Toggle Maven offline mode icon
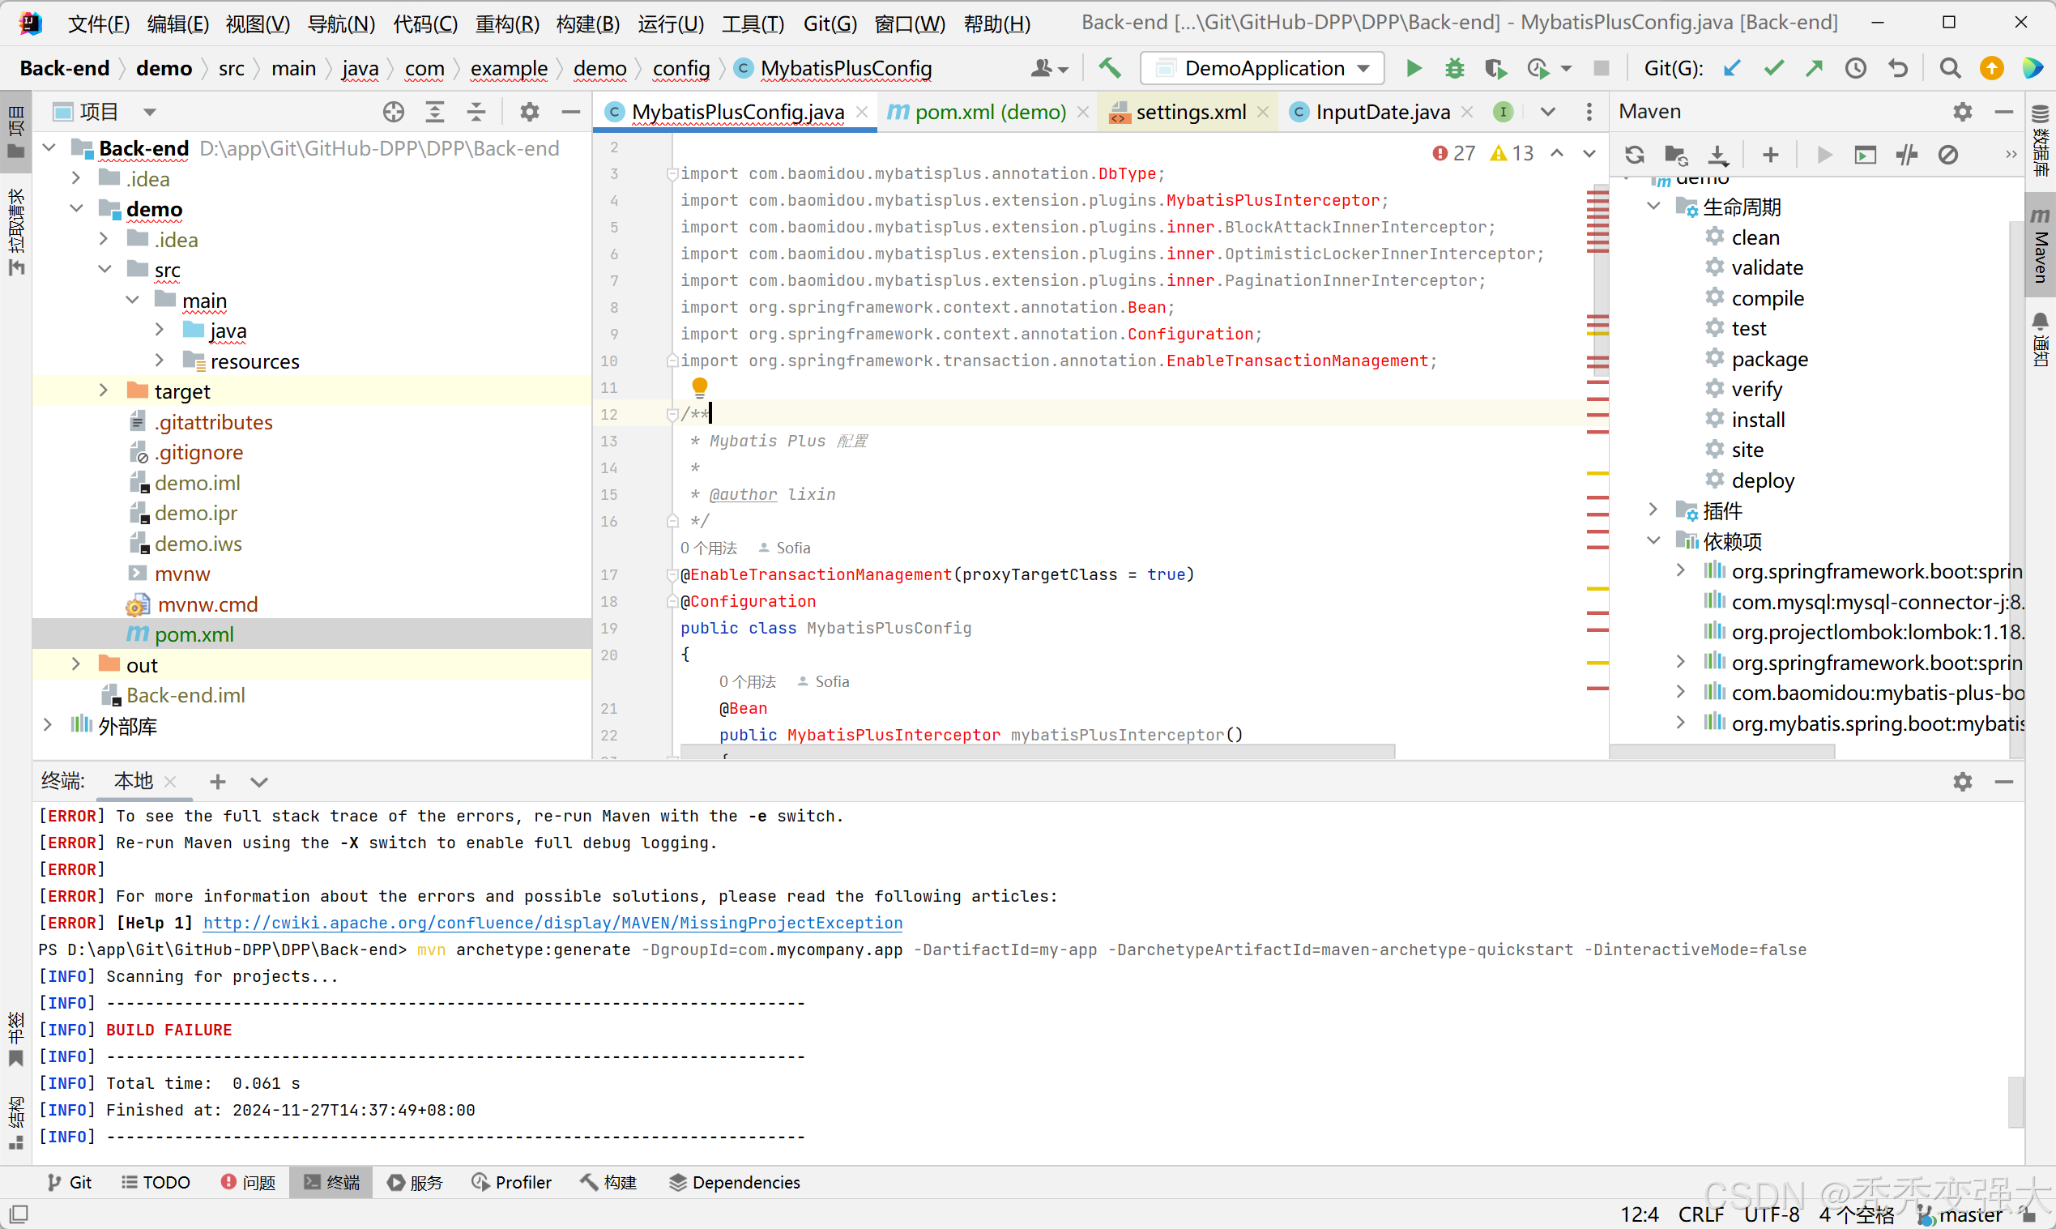This screenshot has height=1229, width=2056. [x=1907, y=155]
